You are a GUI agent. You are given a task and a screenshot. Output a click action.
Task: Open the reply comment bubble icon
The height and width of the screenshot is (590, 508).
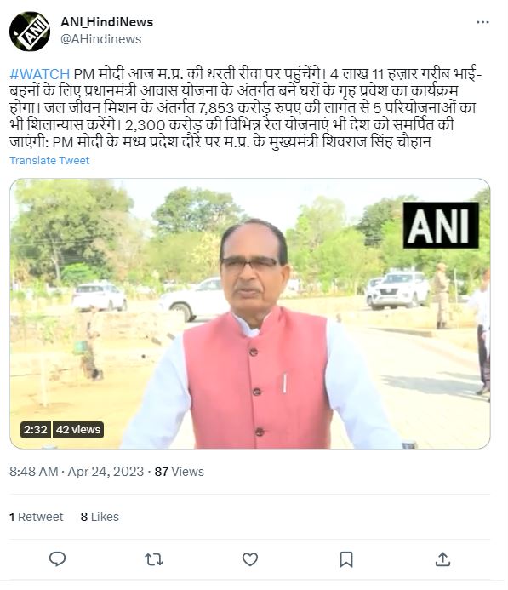tap(58, 558)
